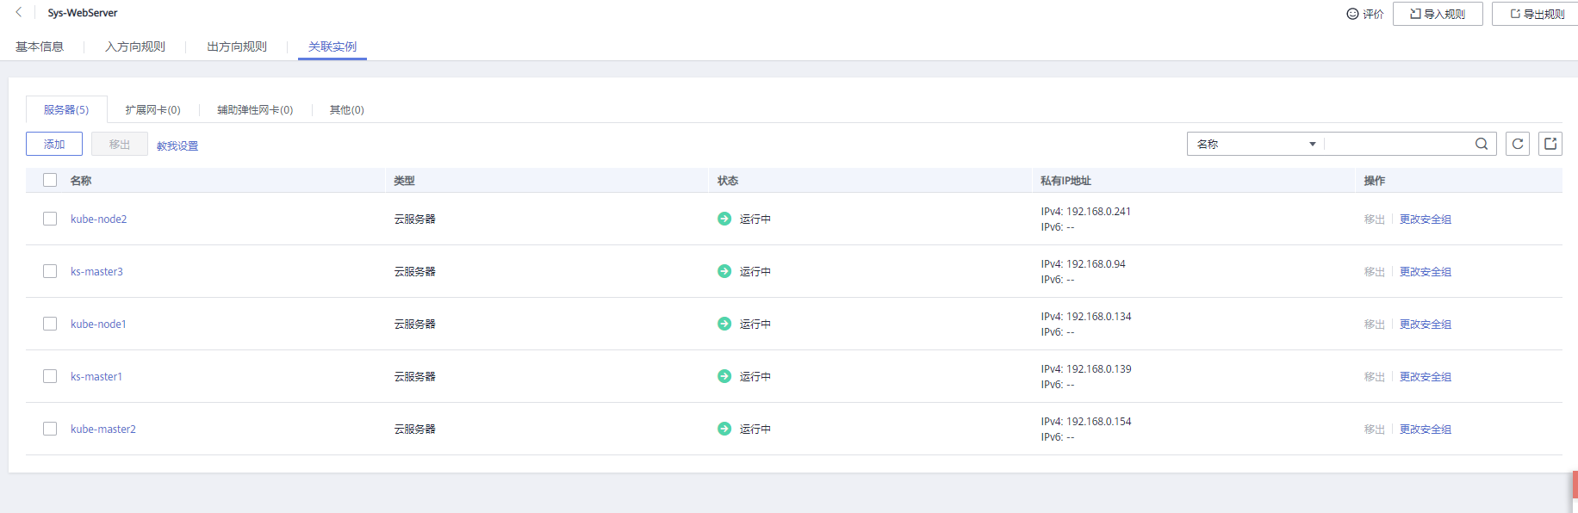Image resolution: width=1578 pixels, height=513 pixels.
Task: Open the 扩展网卡(0) sub-tab
Action: [x=152, y=109]
